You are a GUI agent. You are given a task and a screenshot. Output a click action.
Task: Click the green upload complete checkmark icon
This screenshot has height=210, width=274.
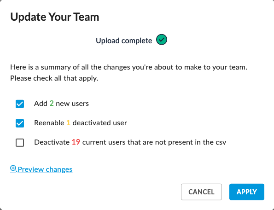(x=162, y=40)
